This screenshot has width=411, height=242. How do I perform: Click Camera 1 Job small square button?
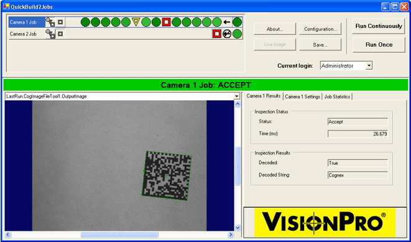pyautogui.click(x=60, y=22)
